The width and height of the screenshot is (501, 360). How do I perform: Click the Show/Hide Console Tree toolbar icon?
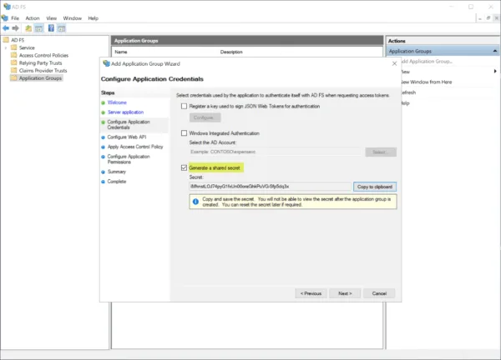coord(39,28)
